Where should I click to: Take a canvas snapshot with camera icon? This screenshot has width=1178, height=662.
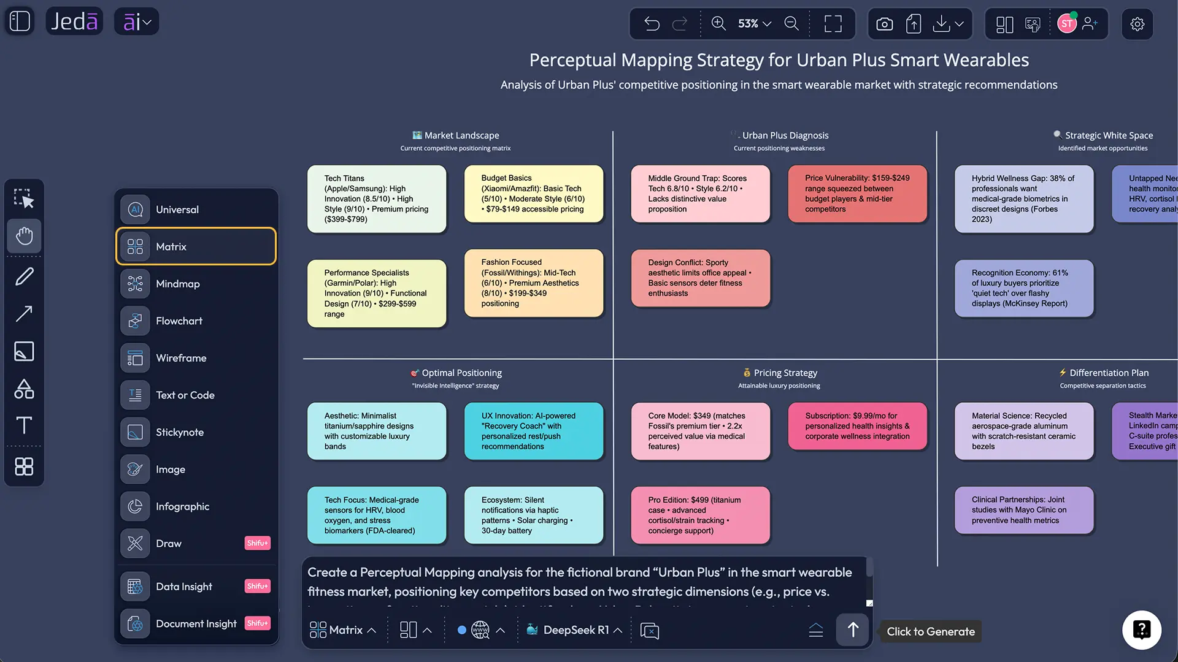coord(884,24)
